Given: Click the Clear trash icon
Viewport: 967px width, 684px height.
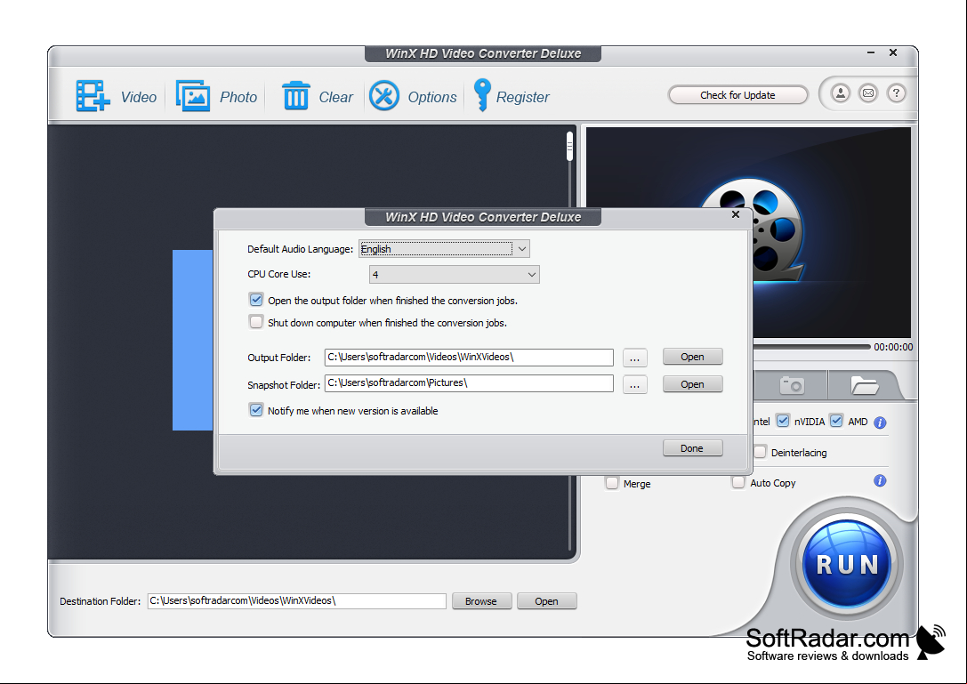Looking at the screenshot, I should point(295,95).
